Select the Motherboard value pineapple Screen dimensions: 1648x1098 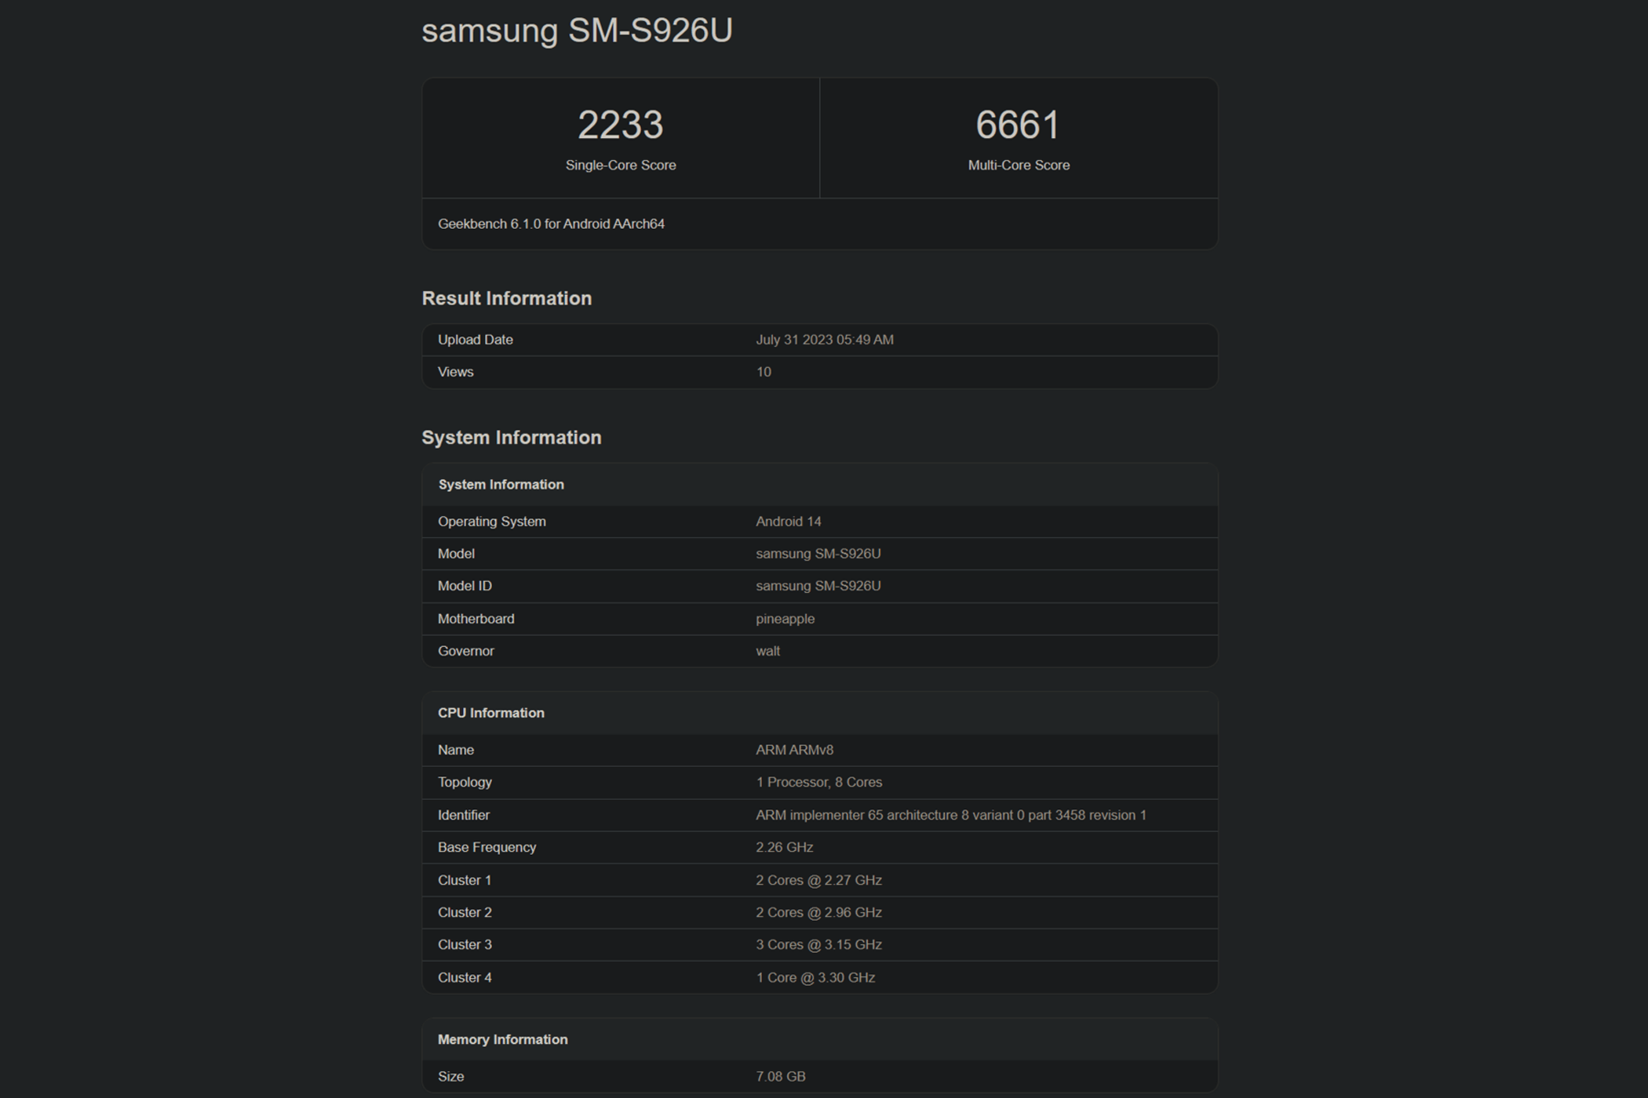pos(785,618)
